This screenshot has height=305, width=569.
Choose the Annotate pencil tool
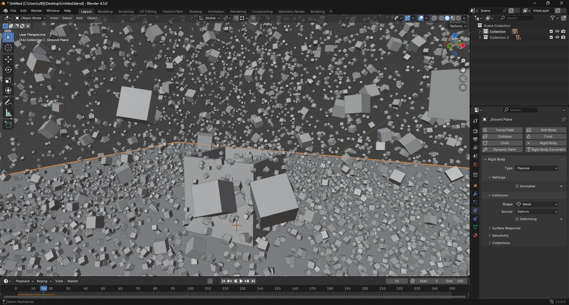click(x=8, y=103)
